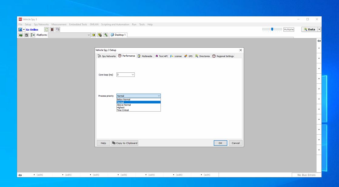The height and width of the screenshot is (187, 339).
Task: Click the green circuit board icon
Action: point(21,35)
